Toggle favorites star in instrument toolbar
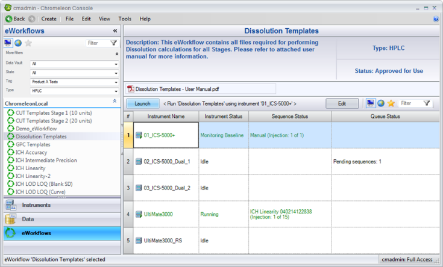443x267 pixels. pos(392,103)
